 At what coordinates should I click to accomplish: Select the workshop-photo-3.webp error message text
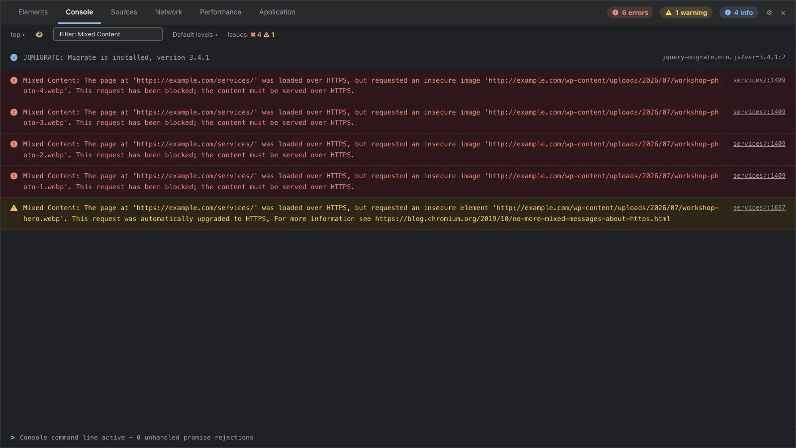click(x=371, y=117)
